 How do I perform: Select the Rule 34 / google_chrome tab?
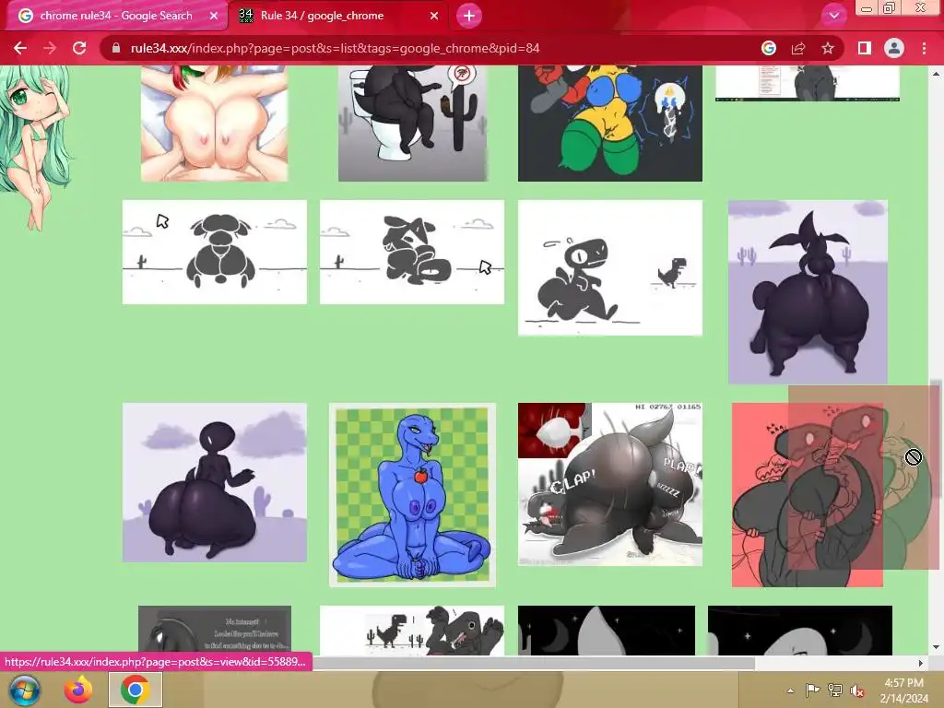(337, 16)
